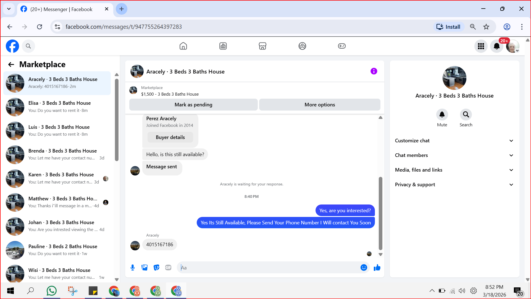Viewport: 531px width, 299px height.
Task: Expand Media, files and links
Action: pos(454,170)
